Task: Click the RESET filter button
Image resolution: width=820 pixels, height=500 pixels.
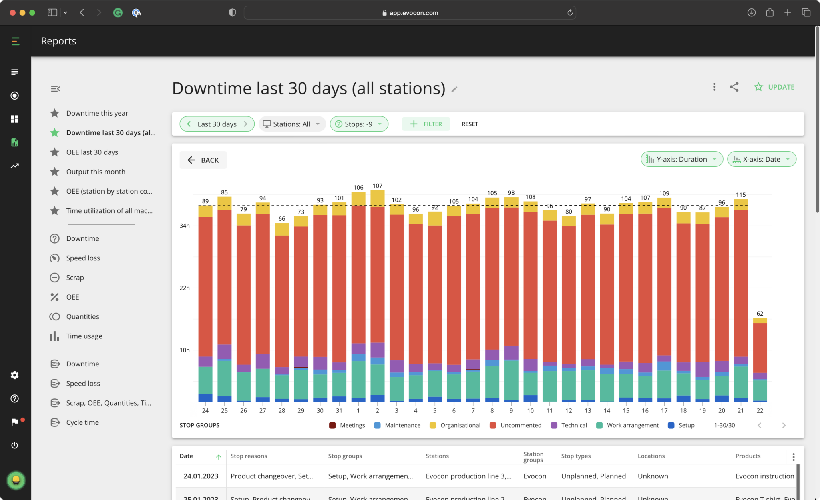Action: click(x=470, y=124)
